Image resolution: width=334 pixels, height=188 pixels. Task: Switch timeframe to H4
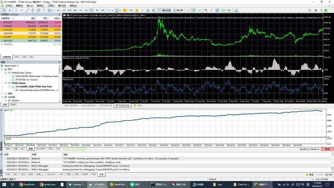[86, 10]
